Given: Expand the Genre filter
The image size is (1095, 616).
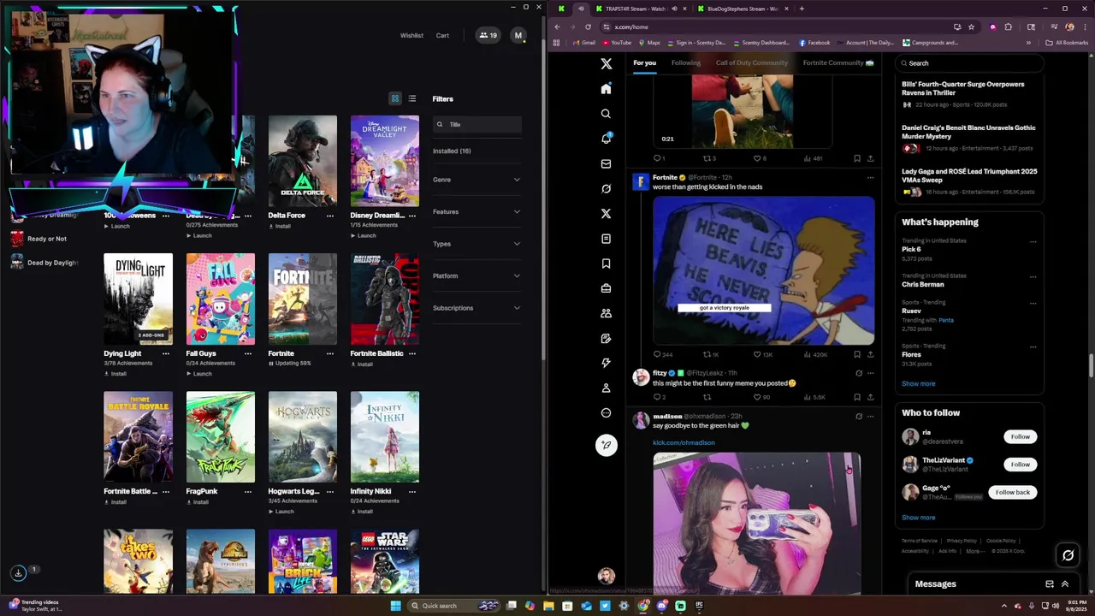Looking at the screenshot, I should click(x=476, y=180).
